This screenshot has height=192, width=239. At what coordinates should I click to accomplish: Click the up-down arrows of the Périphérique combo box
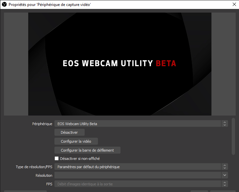[x=225, y=123]
